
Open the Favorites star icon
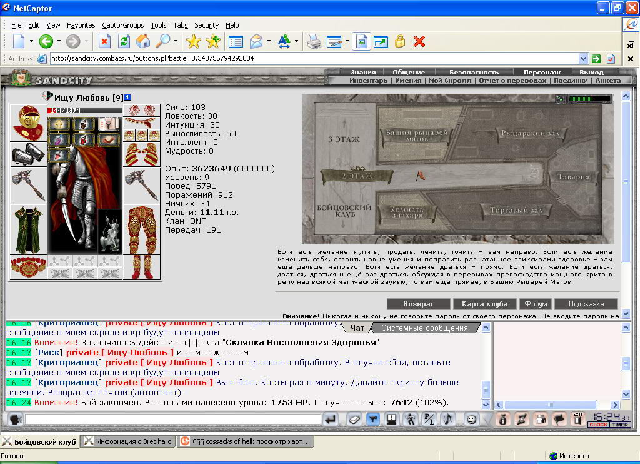[194, 41]
